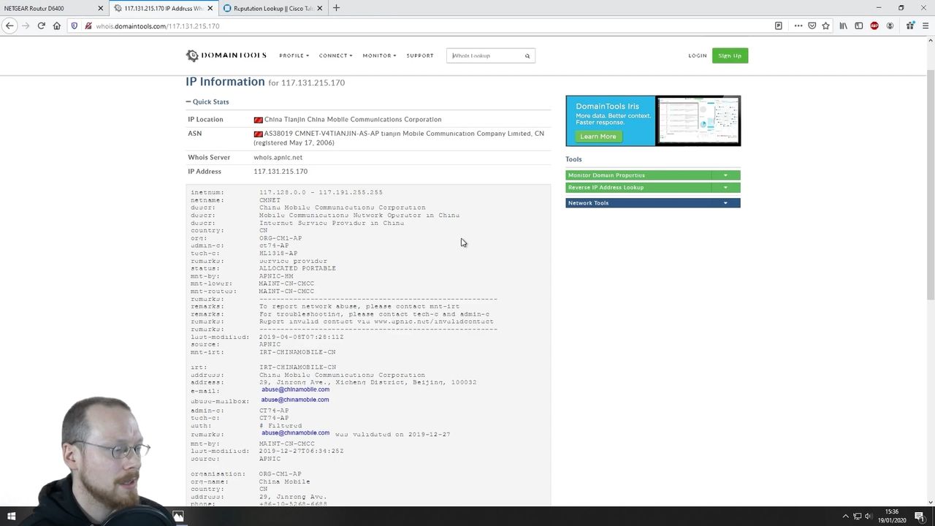The image size is (935, 526).
Task: Open the Profile menu
Action: click(294, 56)
